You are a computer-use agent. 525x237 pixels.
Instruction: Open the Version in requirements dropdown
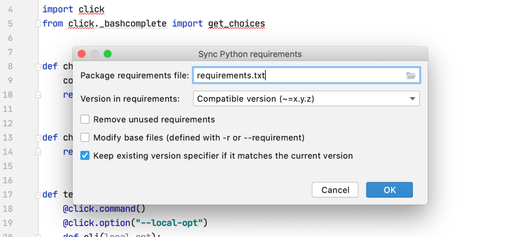click(x=306, y=99)
